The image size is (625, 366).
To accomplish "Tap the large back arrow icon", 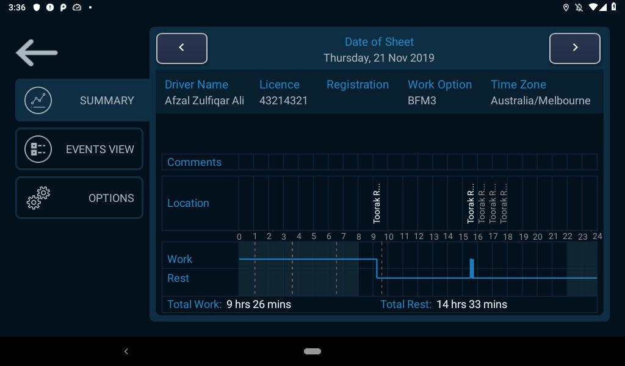I will click(x=37, y=52).
